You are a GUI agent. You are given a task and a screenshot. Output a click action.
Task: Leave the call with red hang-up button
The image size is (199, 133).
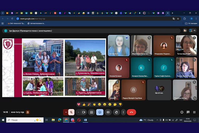tap(131, 112)
